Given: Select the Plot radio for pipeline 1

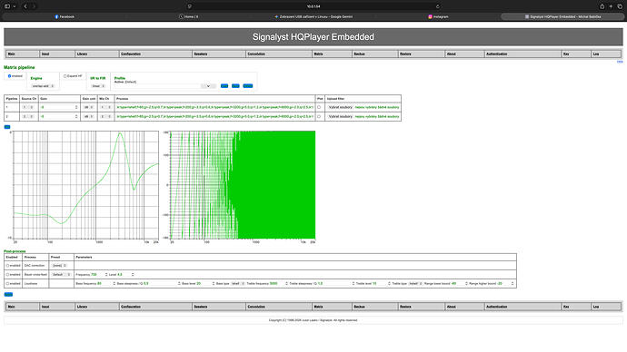Looking at the screenshot, I should point(319,107).
